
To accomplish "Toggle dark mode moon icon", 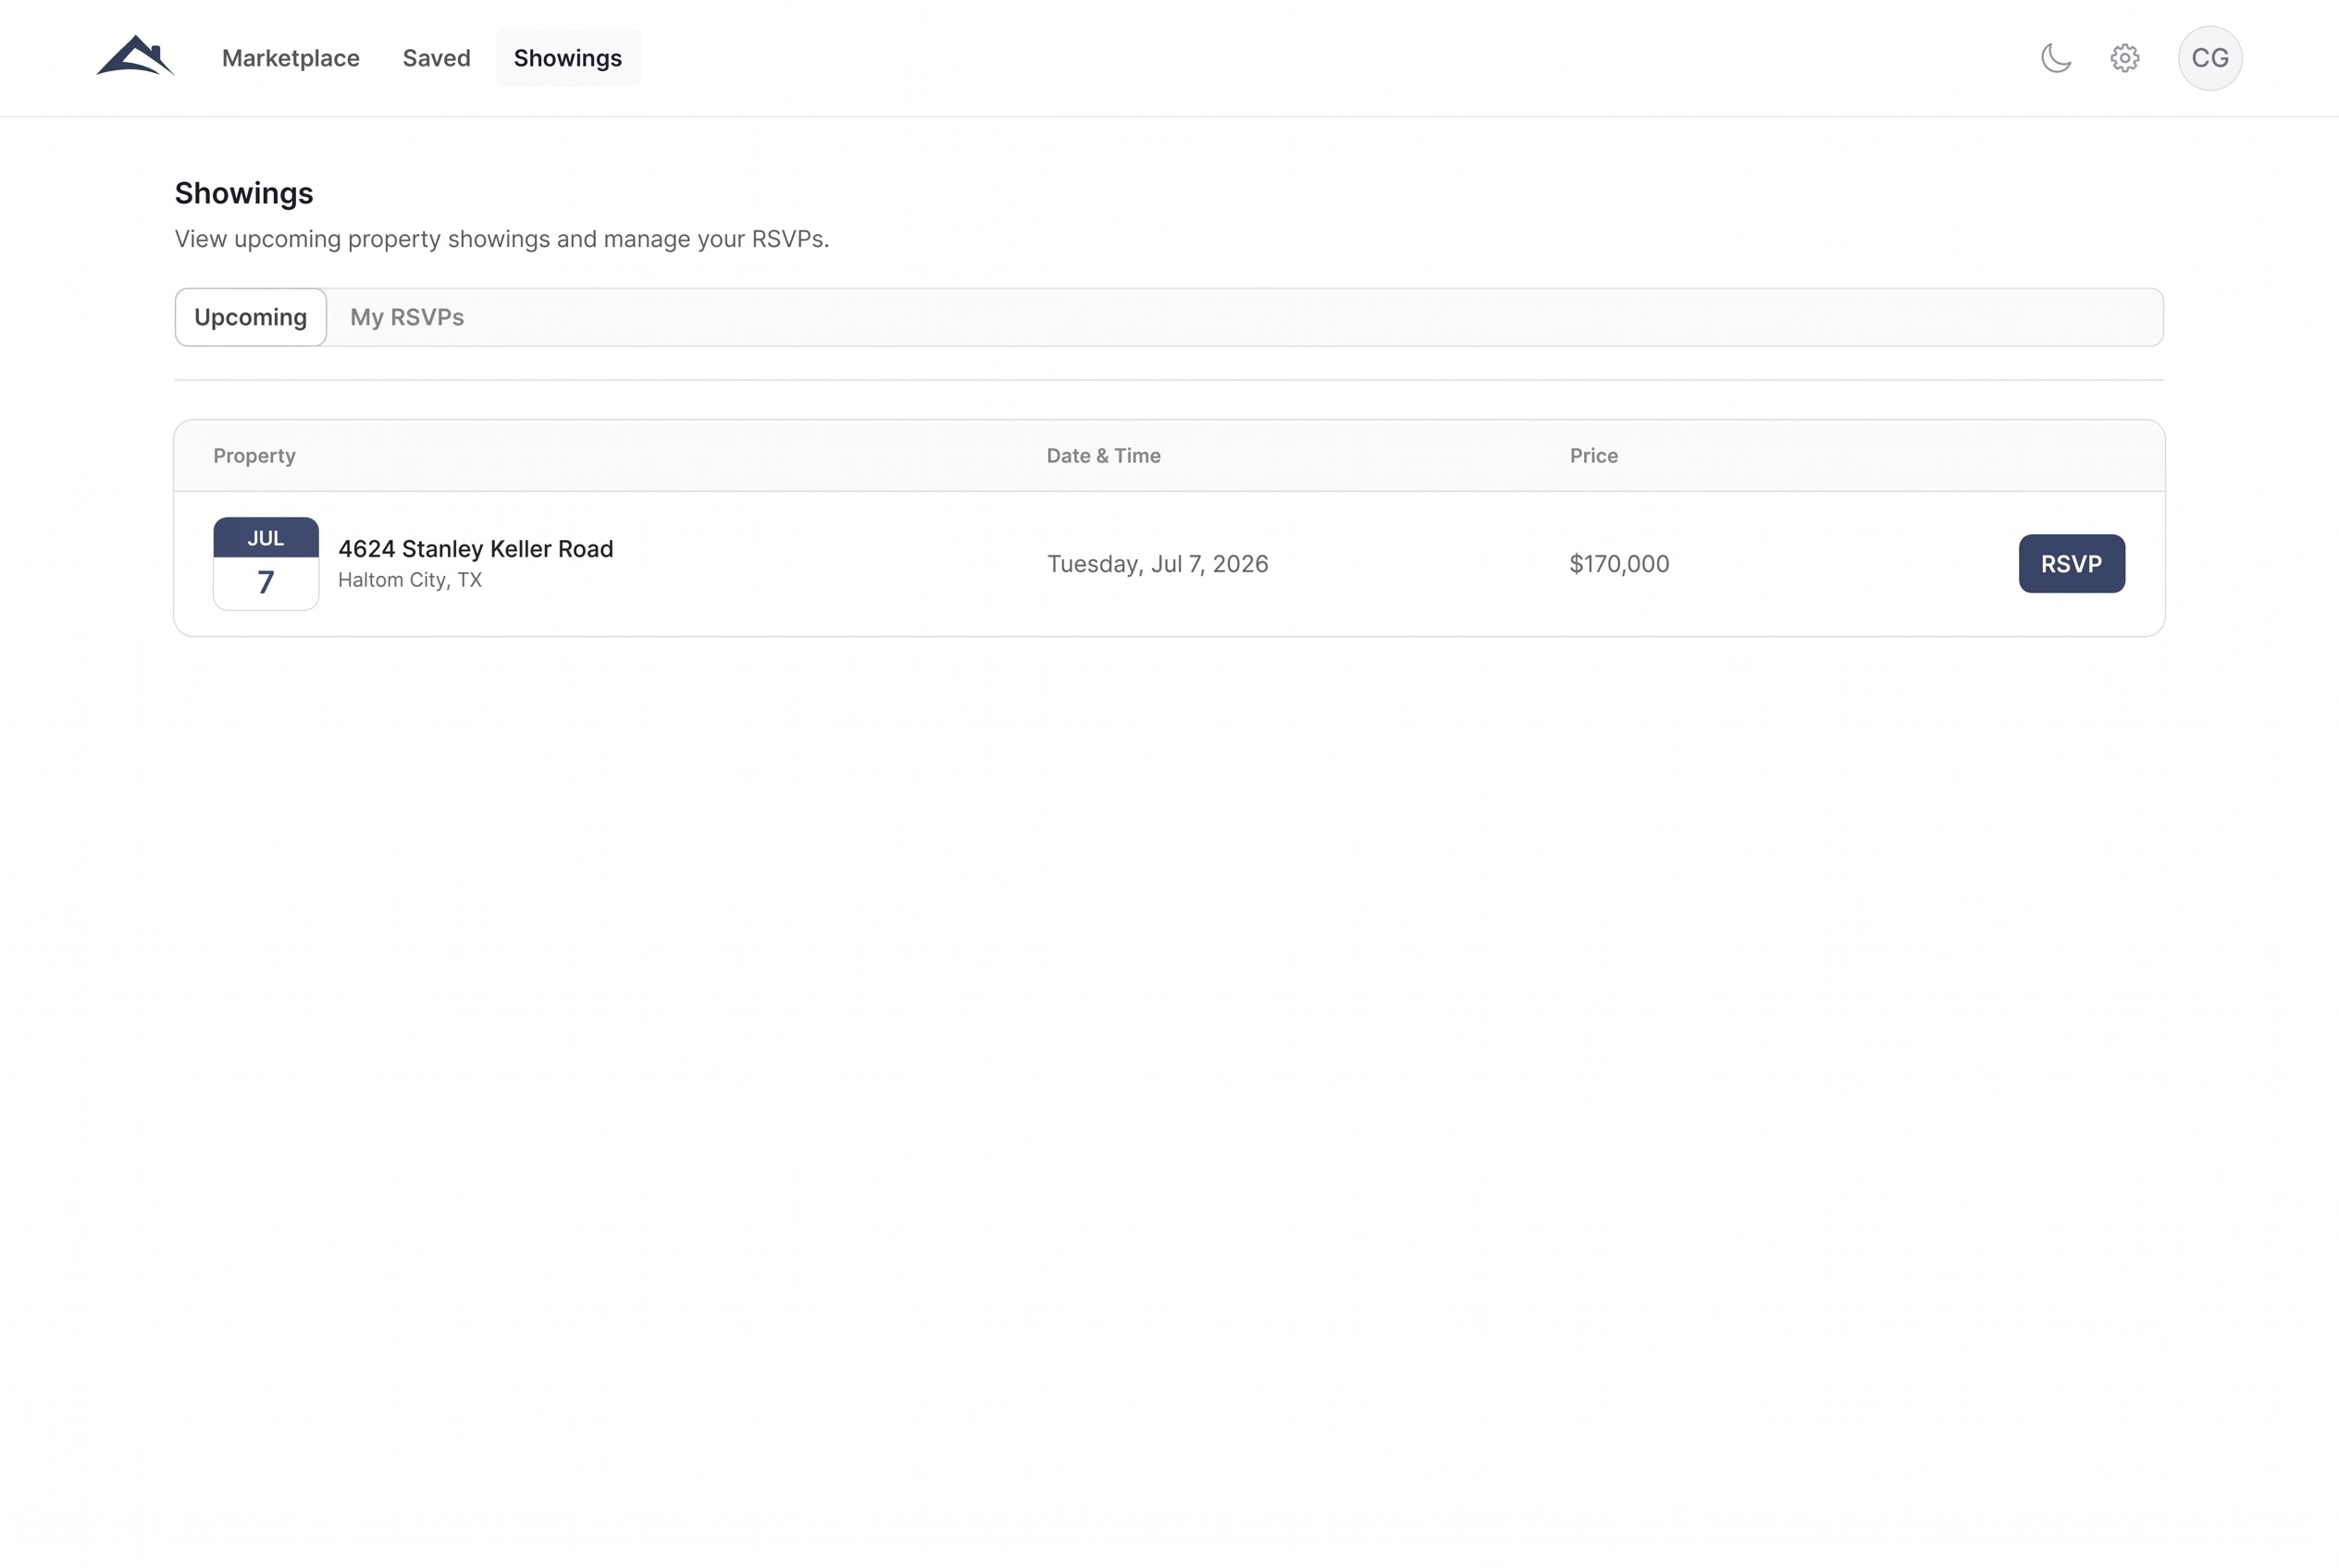I will click(x=2056, y=58).
